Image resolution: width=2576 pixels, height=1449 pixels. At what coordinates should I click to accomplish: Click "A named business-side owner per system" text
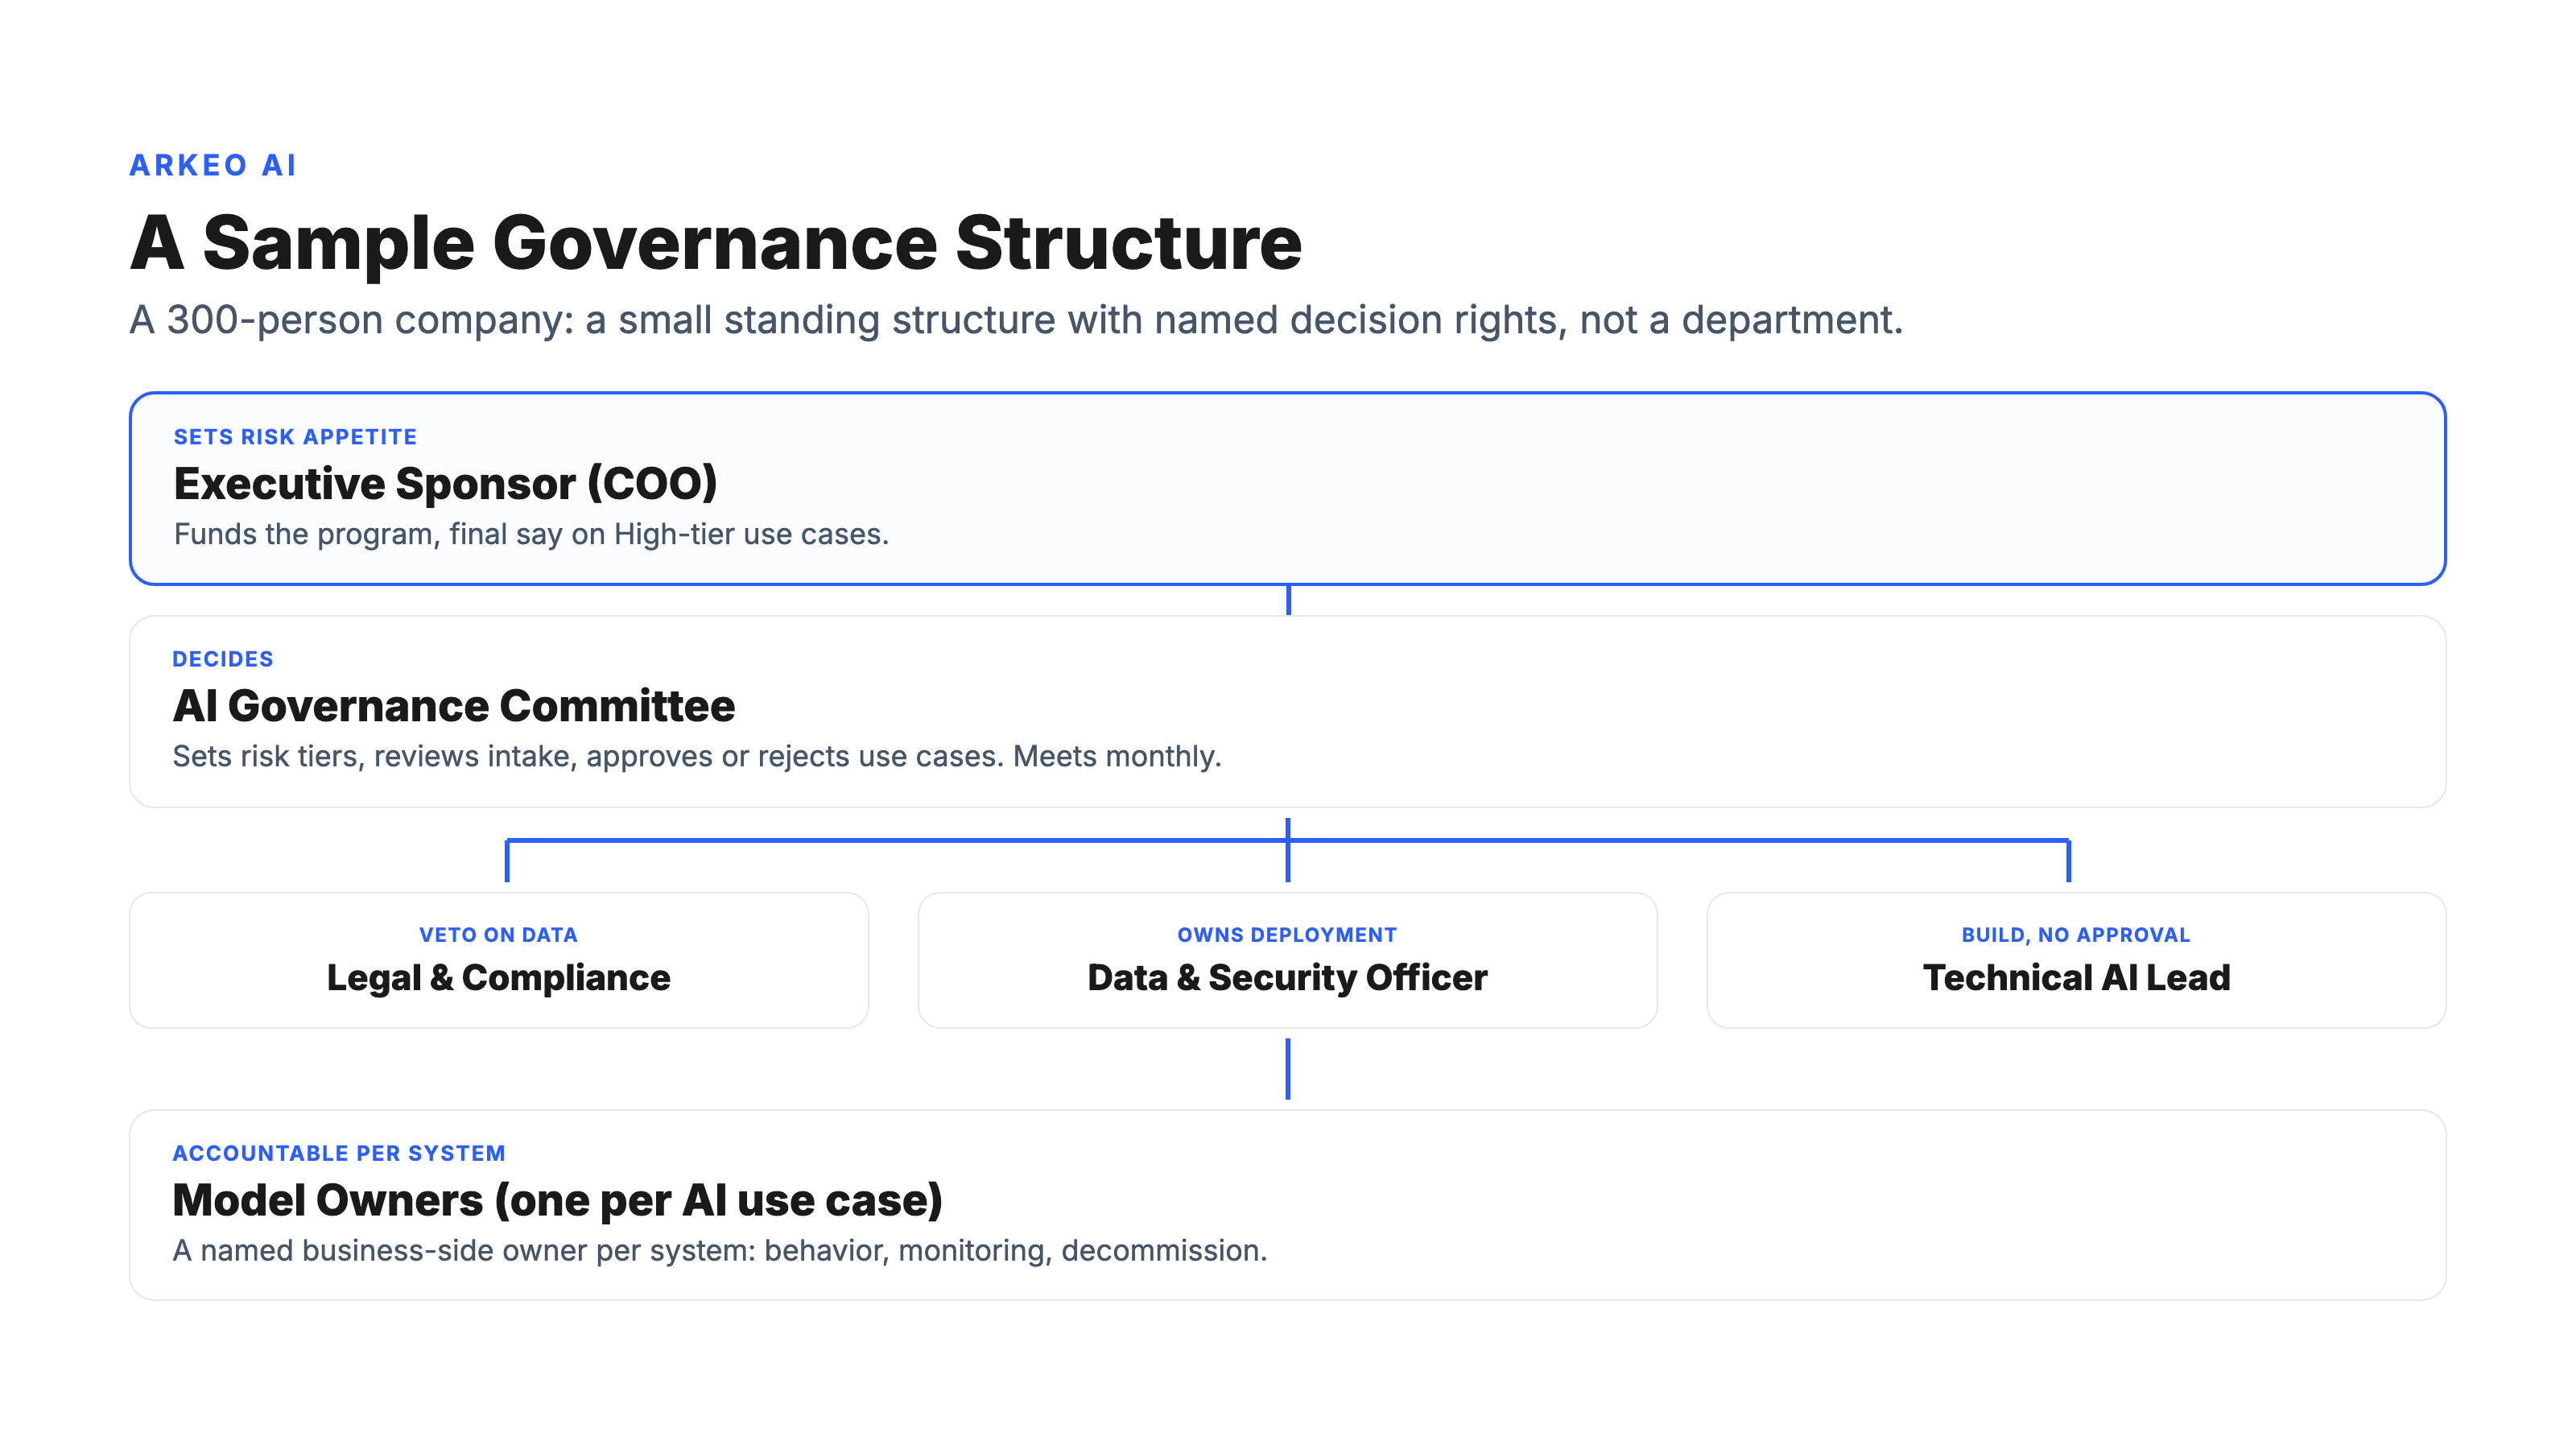point(720,1250)
